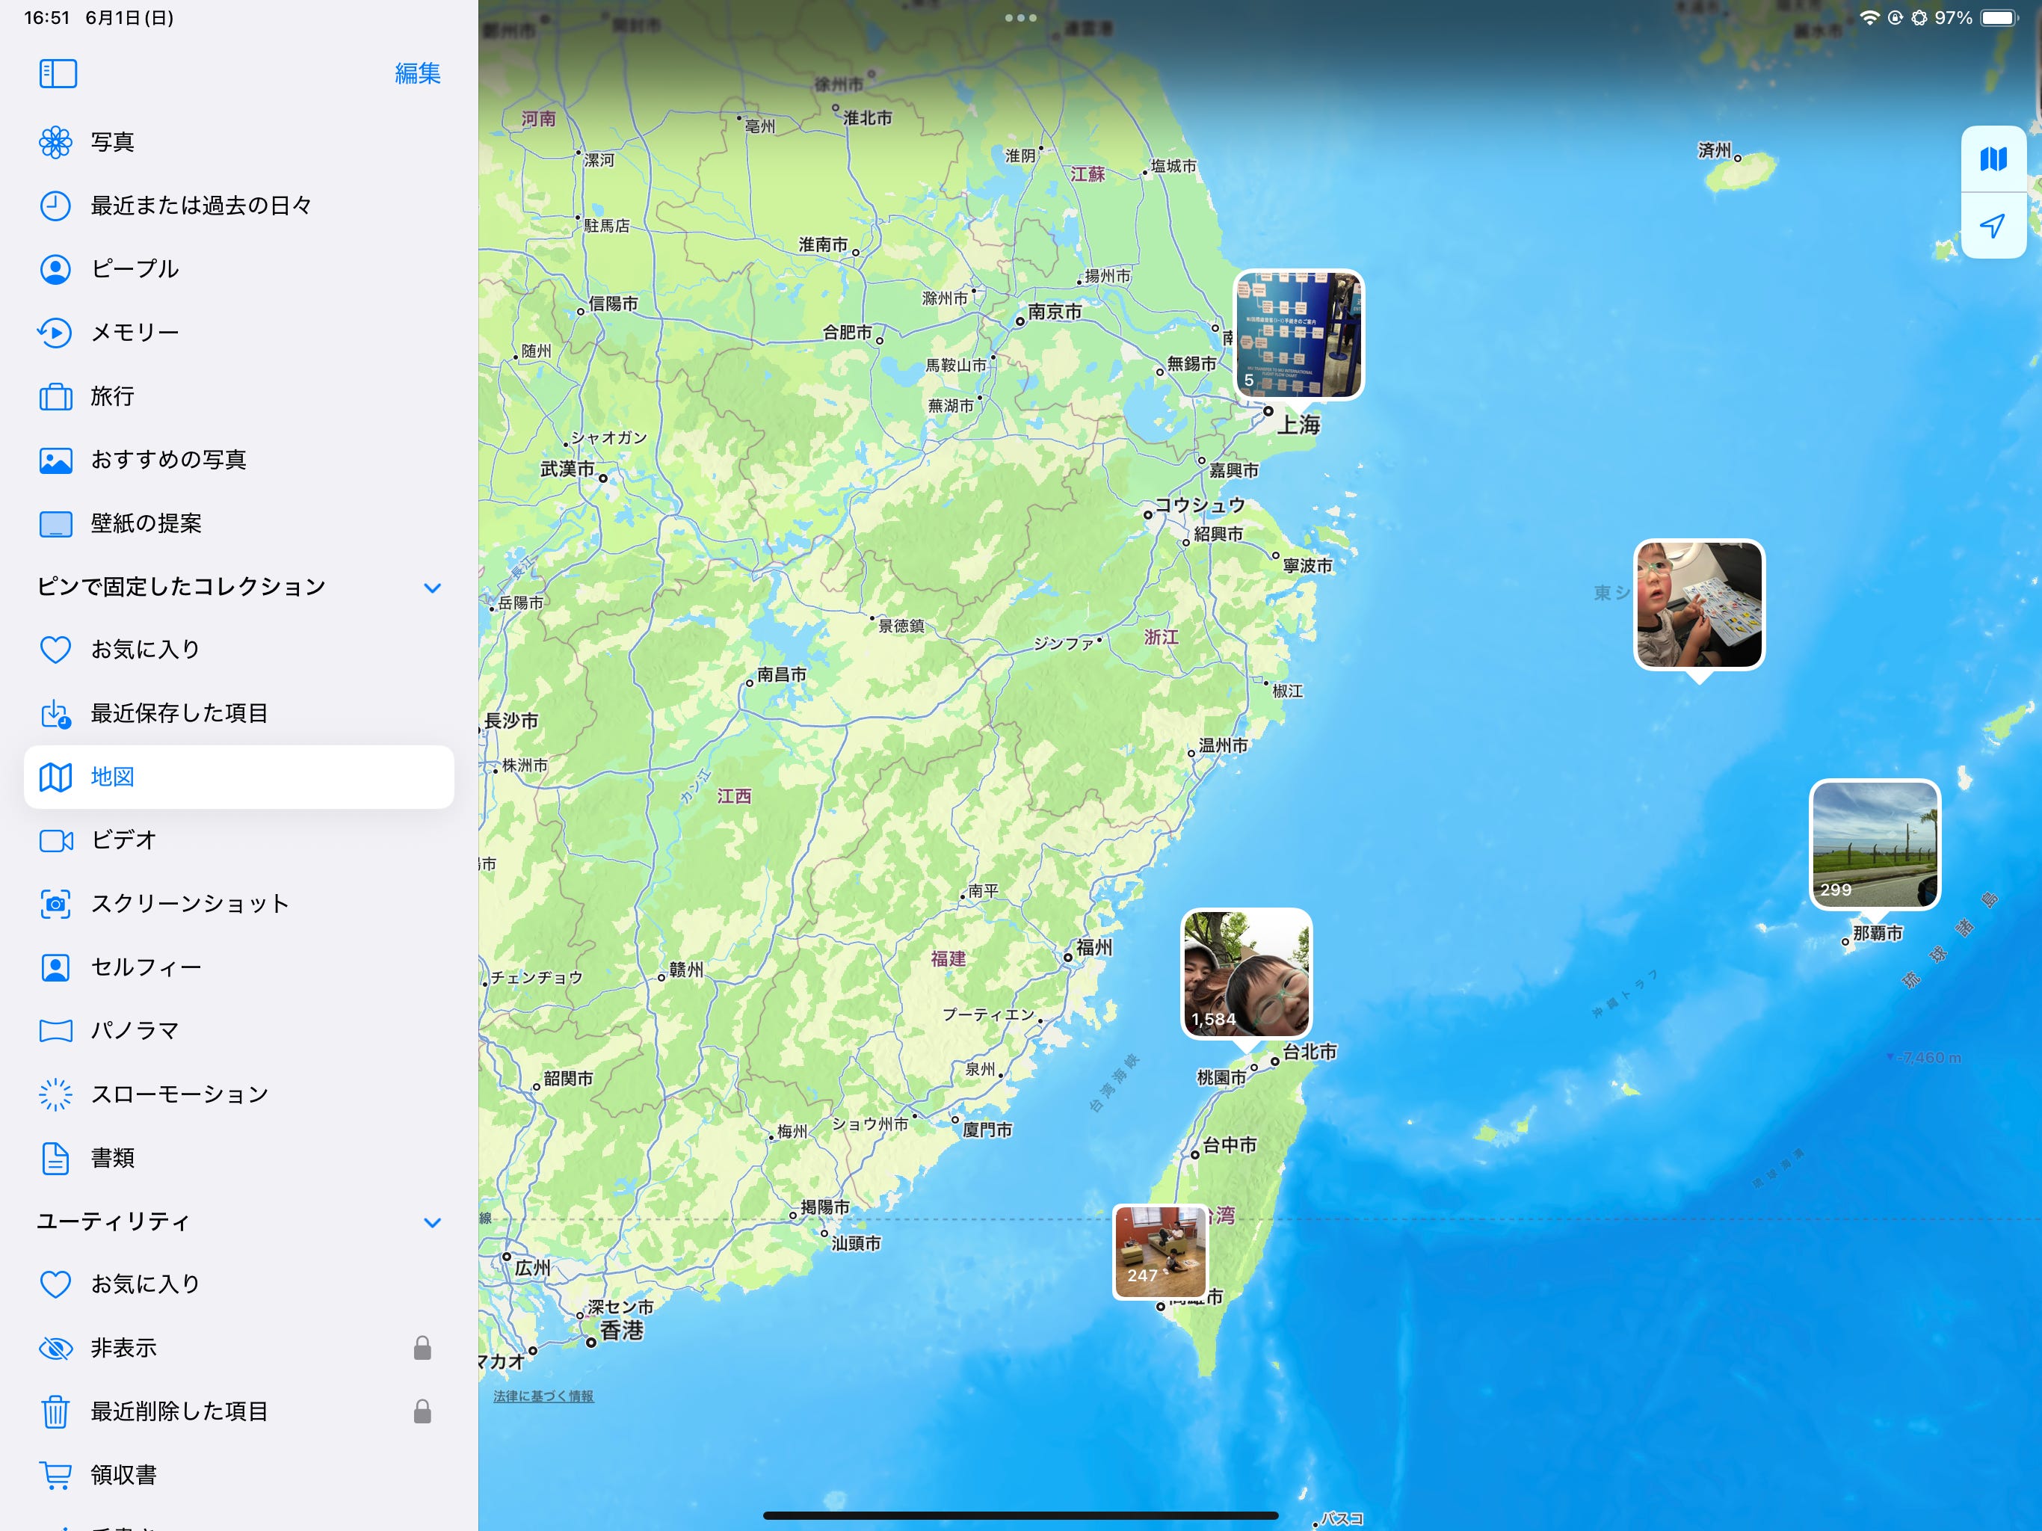Screen dimensions: 2042x1531
Task: Select the 旅行 suitcase icon
Action: pyautogui.click(x=55, y=396)
